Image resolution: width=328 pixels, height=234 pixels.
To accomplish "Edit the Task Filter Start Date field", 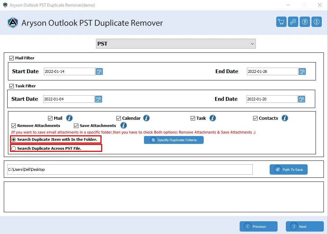I will [x=69, y=99].
